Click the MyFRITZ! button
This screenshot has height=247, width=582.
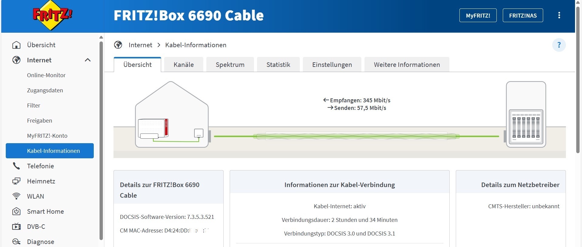point(478,15)
